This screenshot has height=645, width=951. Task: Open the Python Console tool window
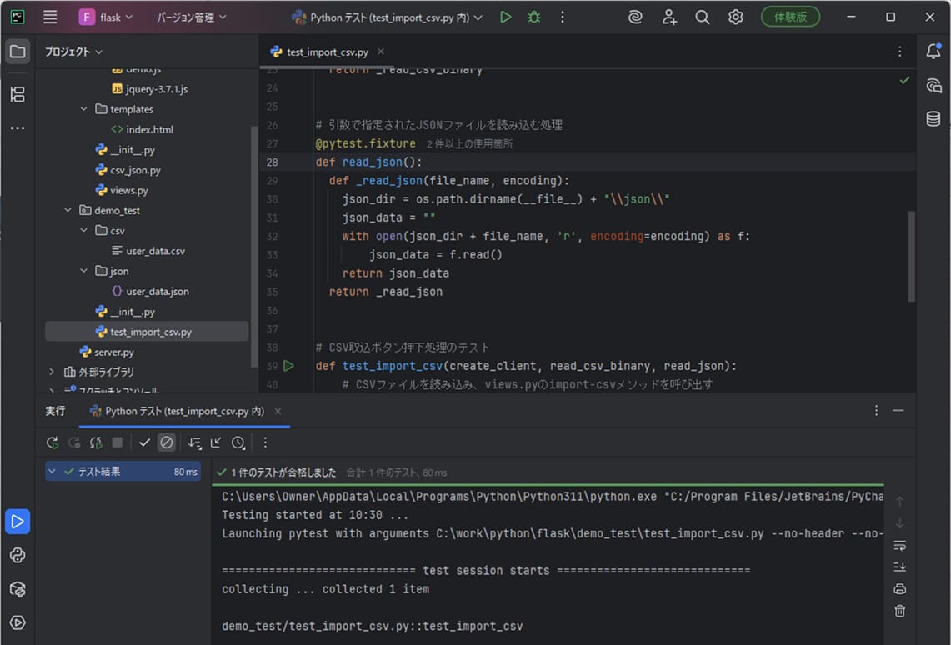(18, 555)
